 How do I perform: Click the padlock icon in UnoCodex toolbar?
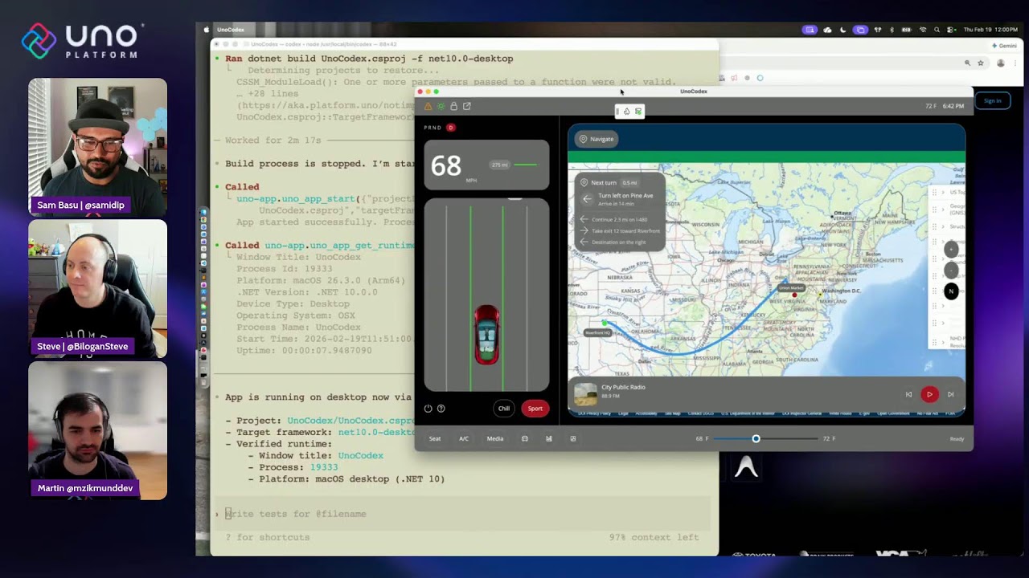[x=453, y=106]
